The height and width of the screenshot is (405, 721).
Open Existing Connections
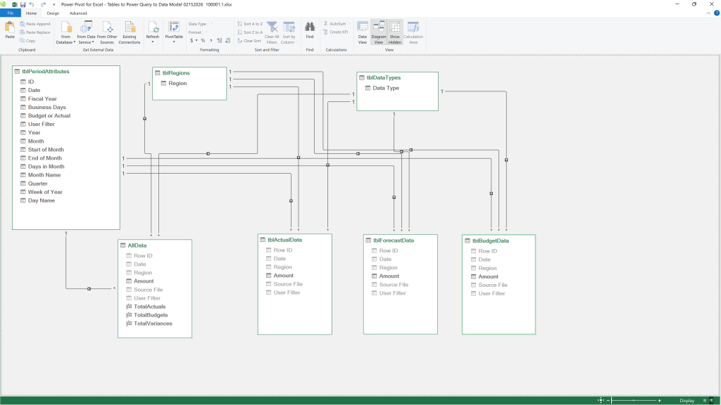(130, 32)
